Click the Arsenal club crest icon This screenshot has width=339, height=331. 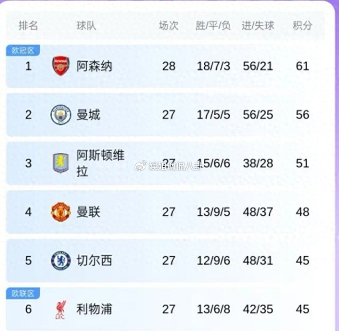pos(61,66)
